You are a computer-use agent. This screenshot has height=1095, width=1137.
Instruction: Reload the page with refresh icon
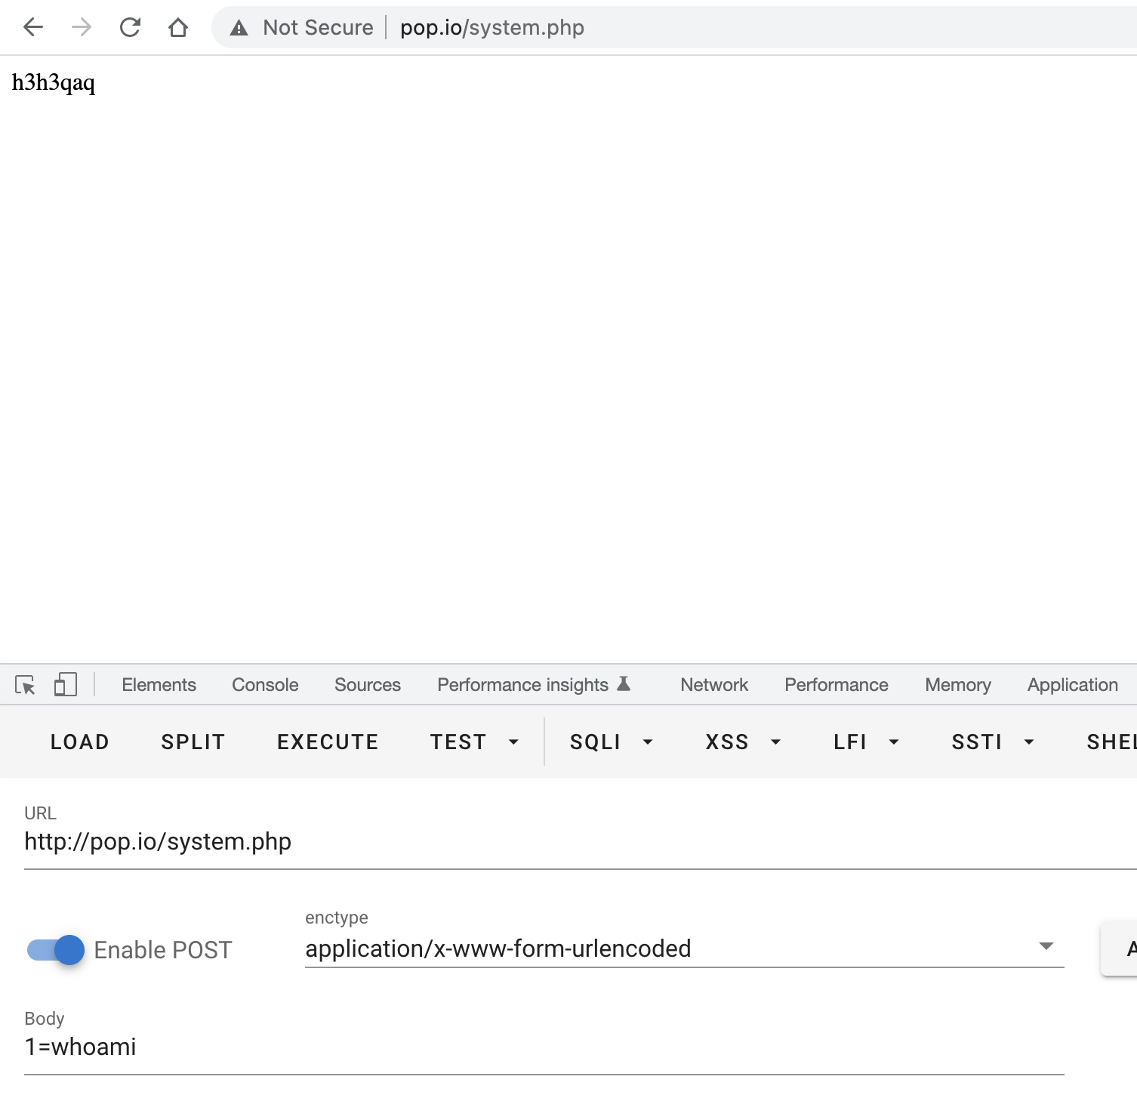[x=130, y=28]
